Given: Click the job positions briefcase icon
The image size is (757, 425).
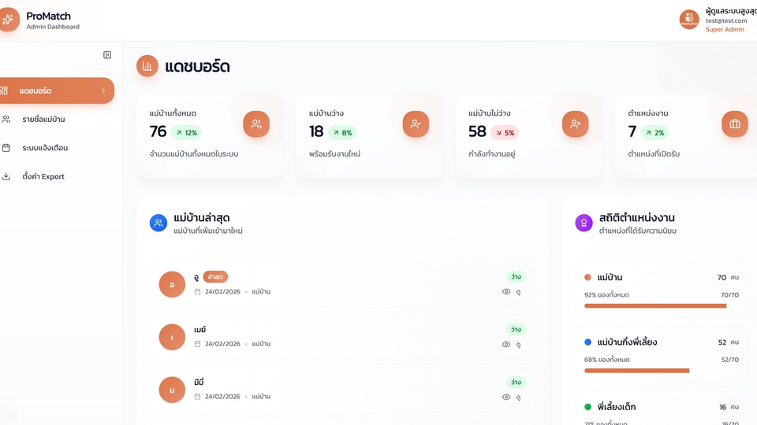Looking at the screenshot, I should (735, 124).
